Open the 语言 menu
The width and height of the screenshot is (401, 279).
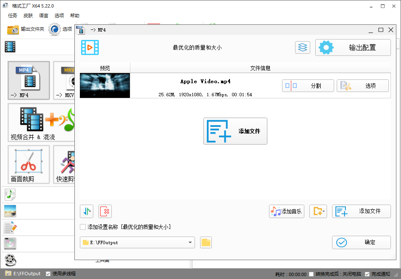(43, 16)
